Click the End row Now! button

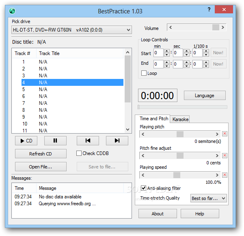point(218,64)
